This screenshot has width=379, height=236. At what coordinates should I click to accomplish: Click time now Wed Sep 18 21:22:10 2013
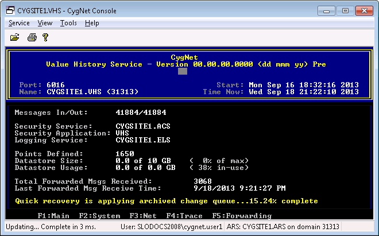pos(304,92)
